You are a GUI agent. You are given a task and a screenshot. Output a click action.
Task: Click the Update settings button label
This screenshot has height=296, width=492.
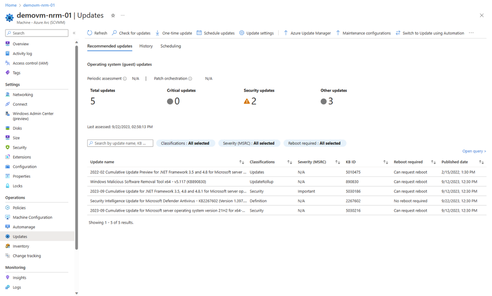260,33
